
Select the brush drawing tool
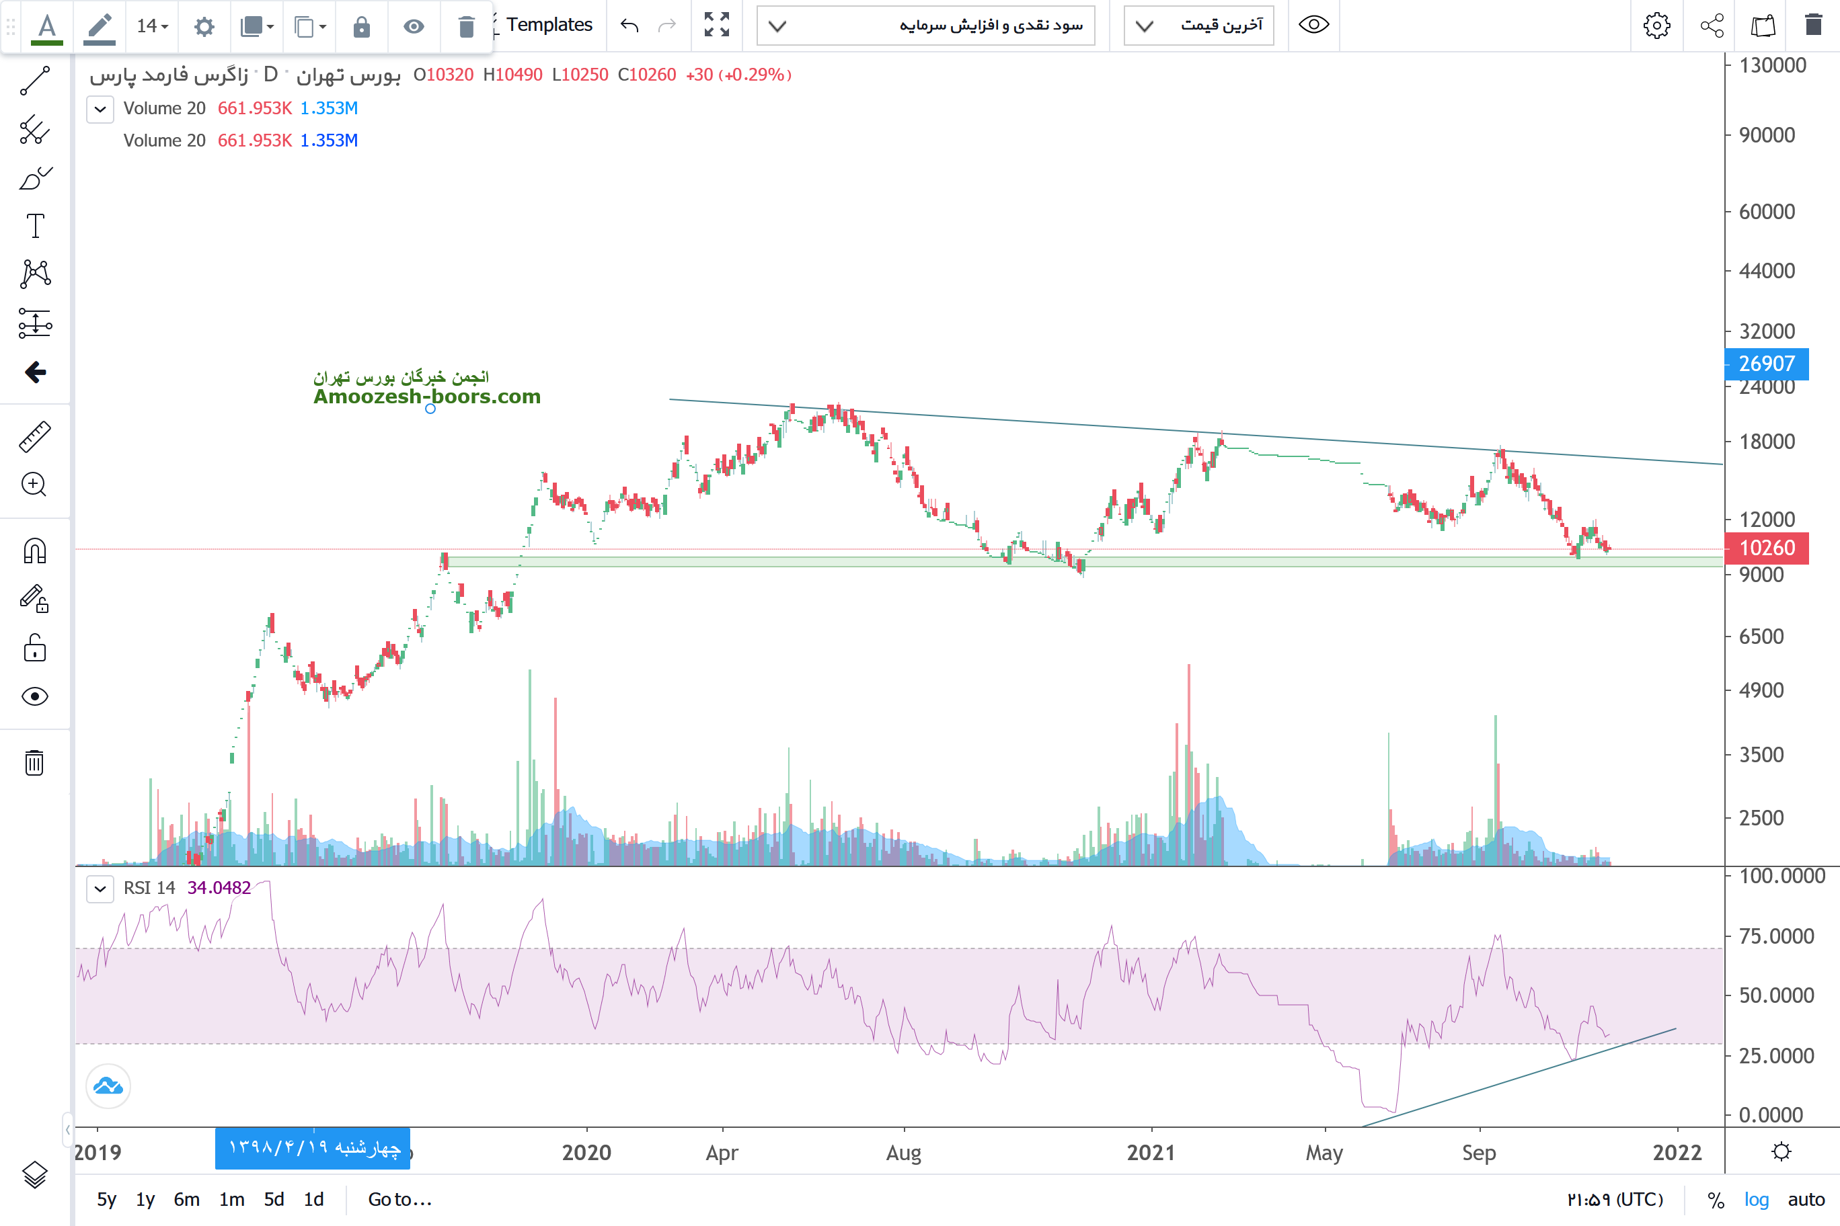(34, 178)
